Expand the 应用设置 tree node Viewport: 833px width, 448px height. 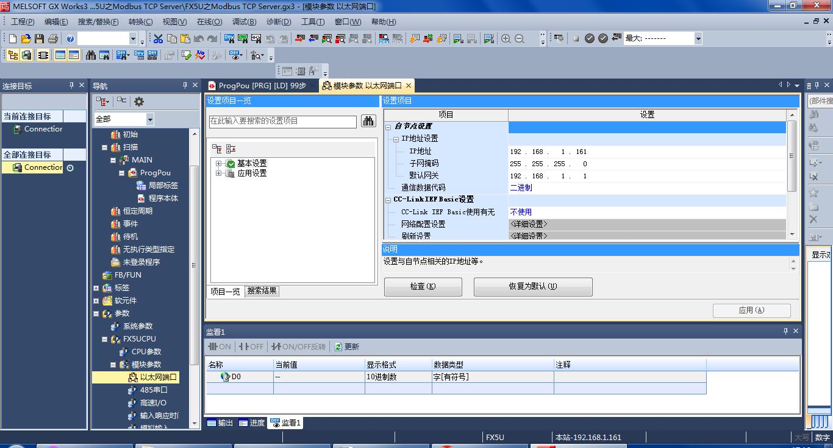click(x=218, y=173)
